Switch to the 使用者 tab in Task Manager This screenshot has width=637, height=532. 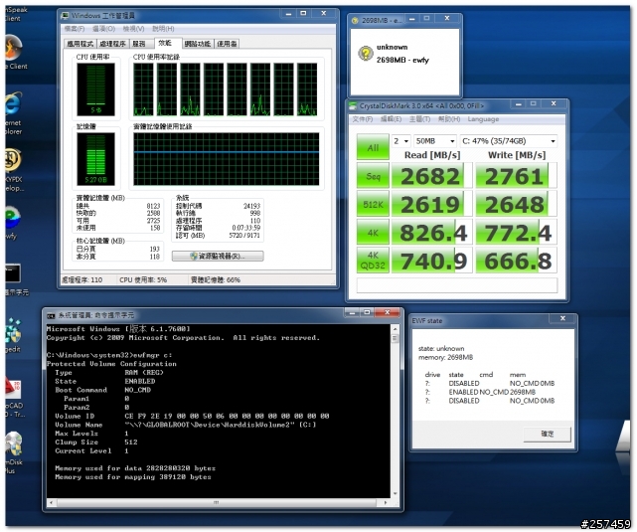[x=227, y=44]
